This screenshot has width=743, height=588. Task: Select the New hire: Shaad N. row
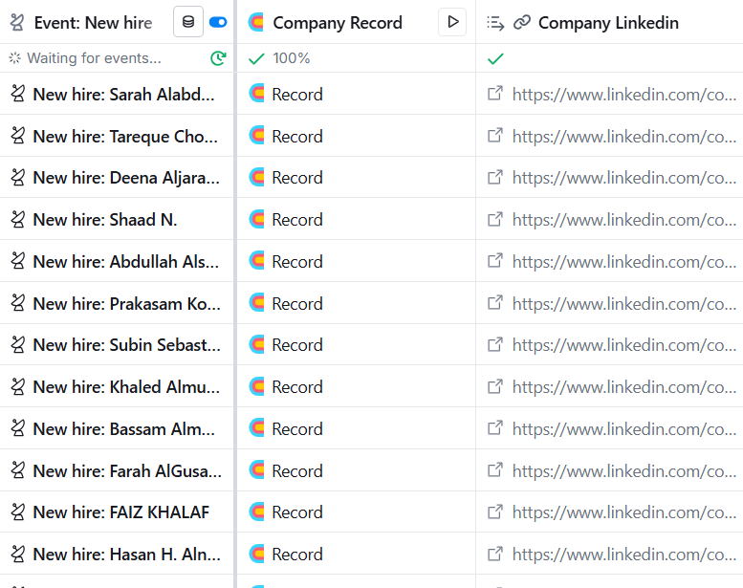tap(117, 219)
